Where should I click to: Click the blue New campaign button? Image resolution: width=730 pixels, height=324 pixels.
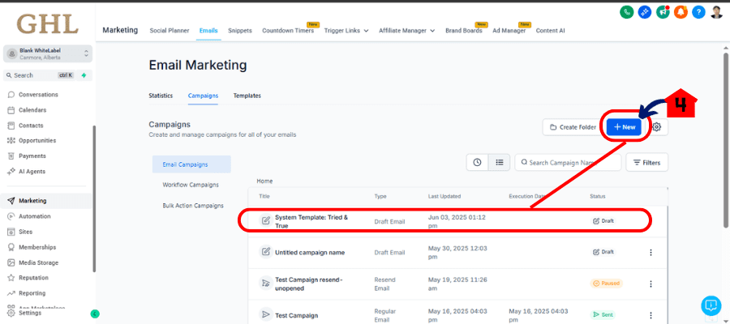(x=624, y=127)
